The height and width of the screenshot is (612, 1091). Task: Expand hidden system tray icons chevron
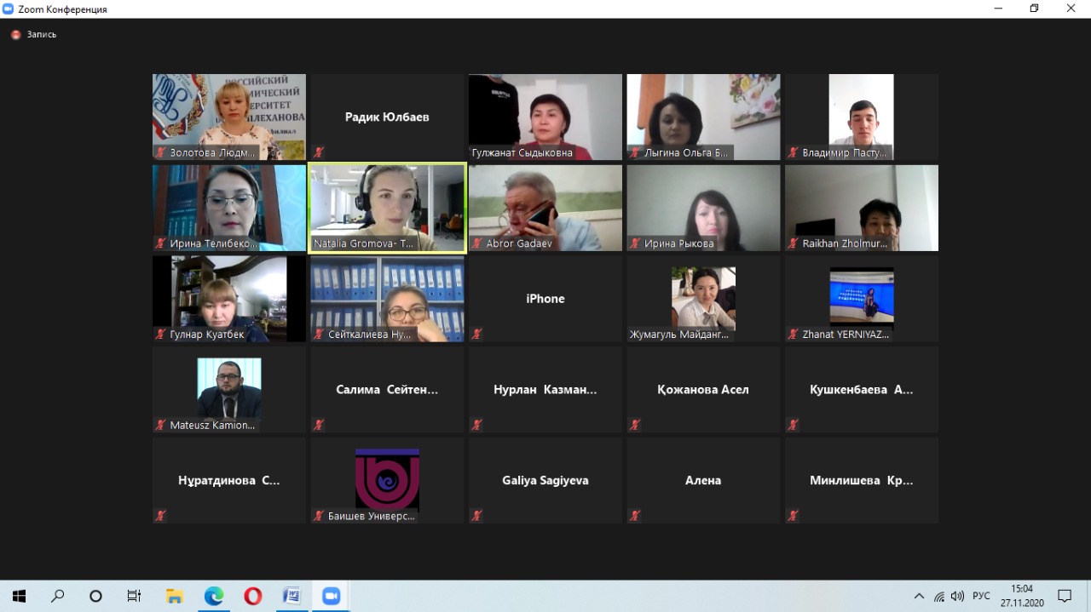tap(919, 596)
